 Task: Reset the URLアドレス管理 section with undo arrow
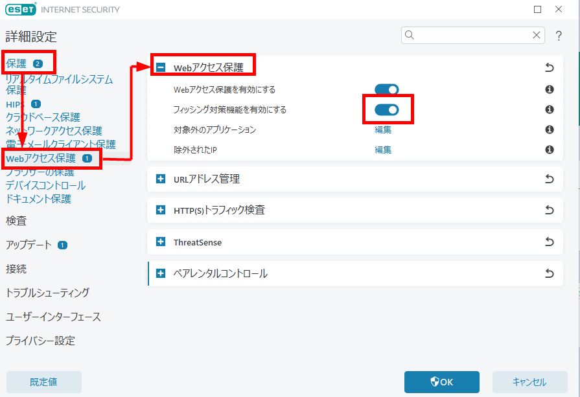click(x=550, y=179)
